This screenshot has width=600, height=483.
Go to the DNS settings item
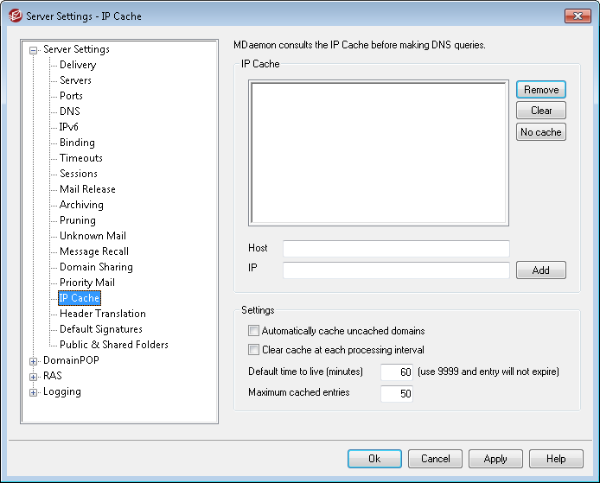pos(69,111)
